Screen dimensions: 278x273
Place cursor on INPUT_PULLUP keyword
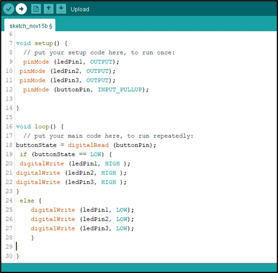[120, 90]
